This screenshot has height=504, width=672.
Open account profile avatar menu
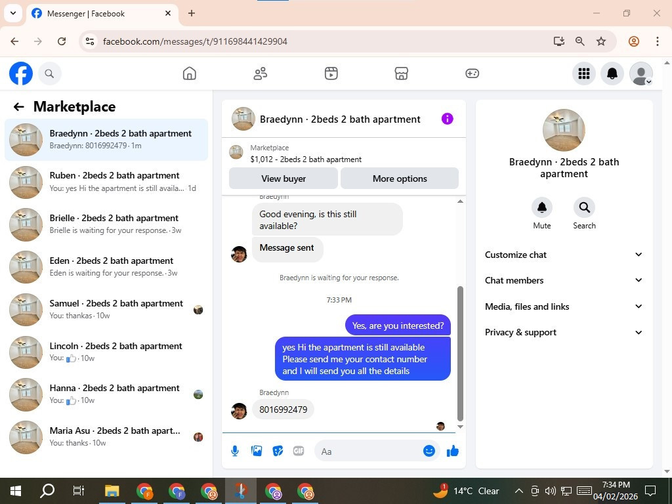(x=640, y=73)
